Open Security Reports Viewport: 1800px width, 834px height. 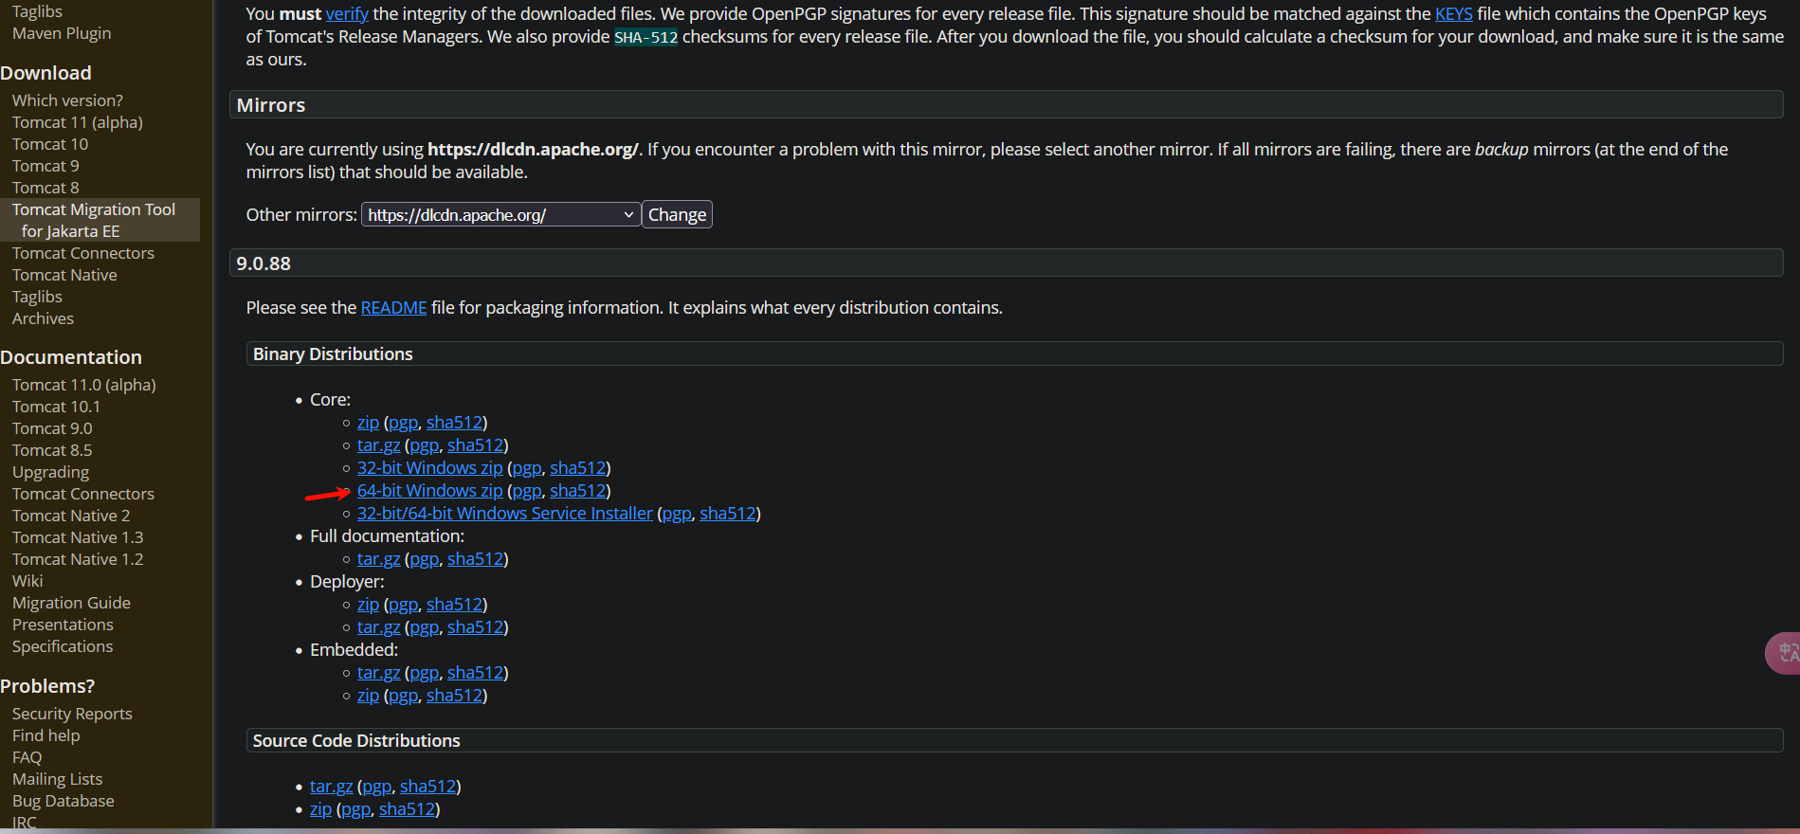72,714
